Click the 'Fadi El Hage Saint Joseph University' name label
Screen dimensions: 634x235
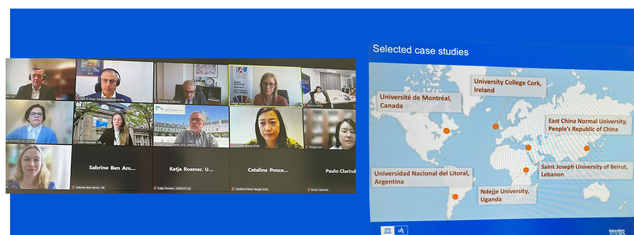102,99
